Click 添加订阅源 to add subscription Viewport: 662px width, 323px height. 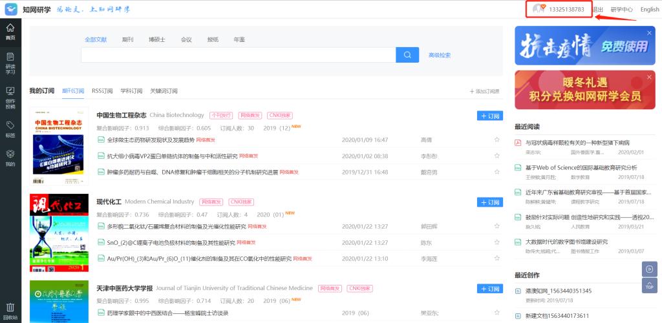click(484, 91)
